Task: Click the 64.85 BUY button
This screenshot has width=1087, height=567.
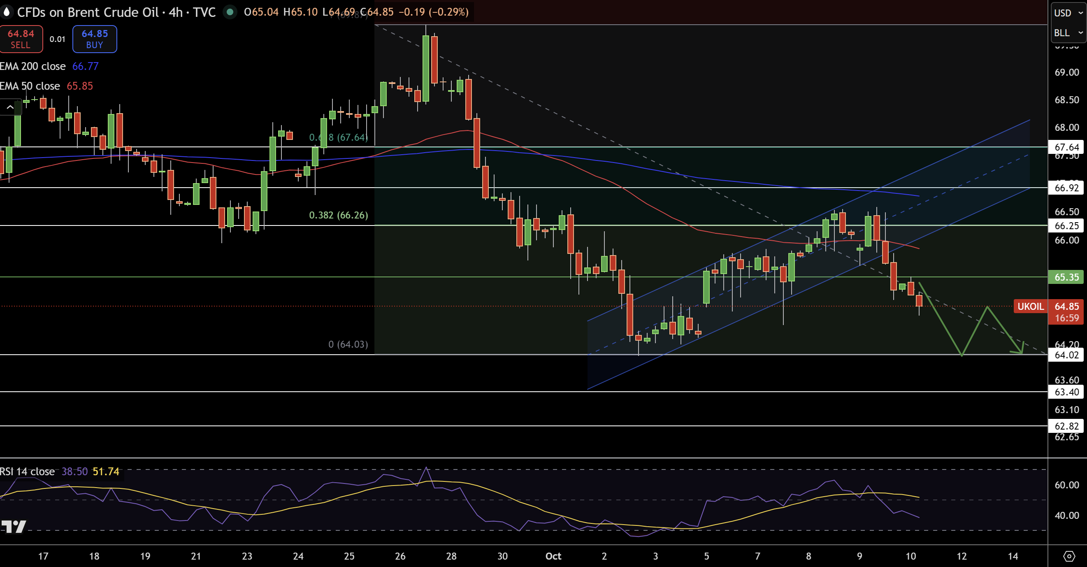Action: coord(95,39)
